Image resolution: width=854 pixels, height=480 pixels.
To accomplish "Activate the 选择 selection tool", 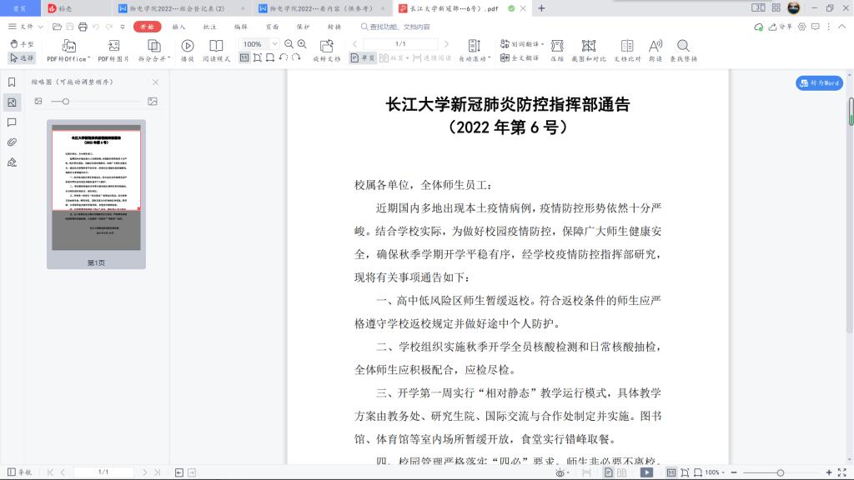I will (22, 58).
